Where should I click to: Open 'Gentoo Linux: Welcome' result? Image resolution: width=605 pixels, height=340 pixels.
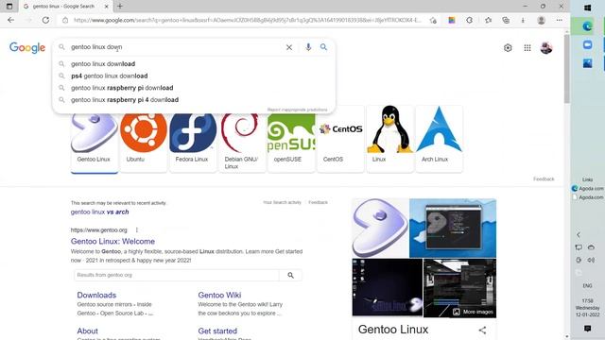coord(112,242)
